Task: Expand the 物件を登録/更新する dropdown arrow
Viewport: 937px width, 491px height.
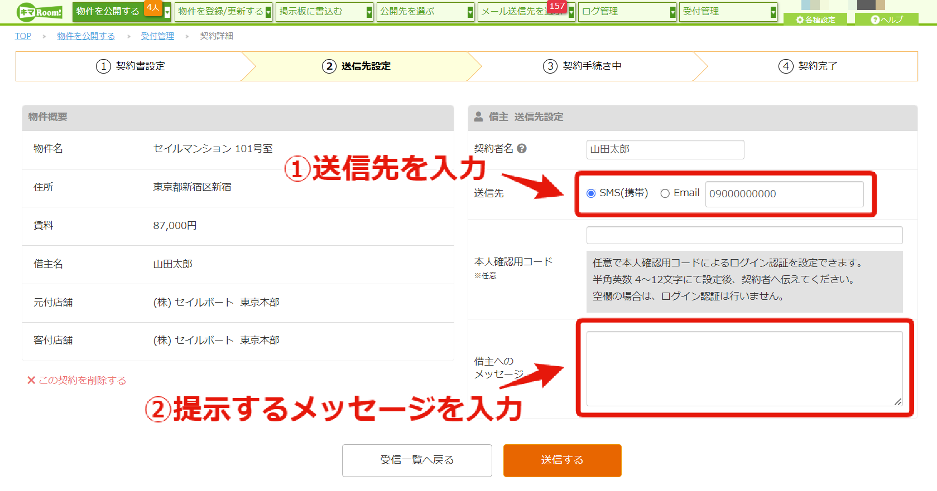Action: [x=268, y=12]
